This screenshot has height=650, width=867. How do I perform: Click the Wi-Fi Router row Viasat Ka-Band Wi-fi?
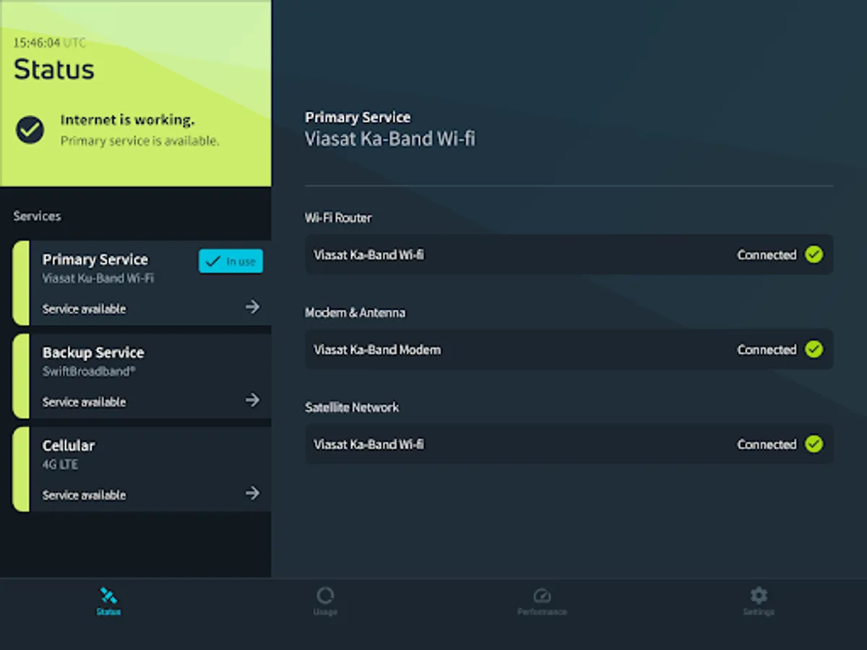pos(569,254)
